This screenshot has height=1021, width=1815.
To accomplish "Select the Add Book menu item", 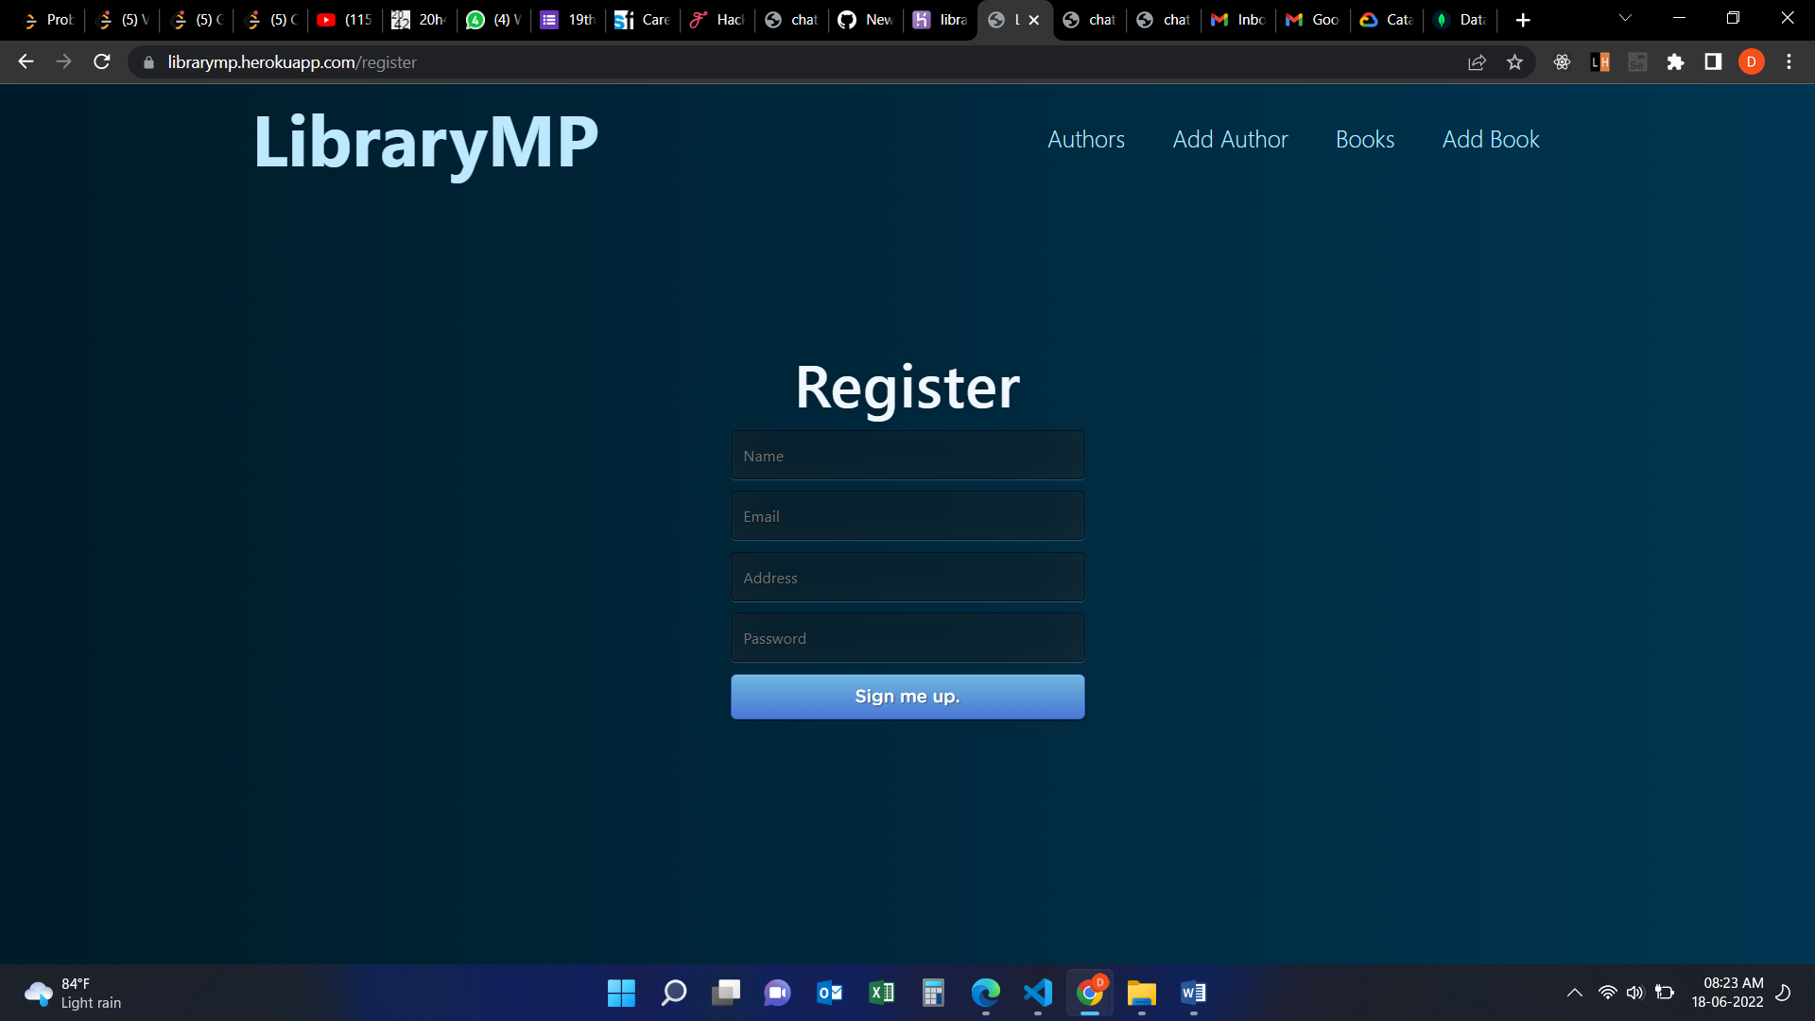I will pos(1491,139).
